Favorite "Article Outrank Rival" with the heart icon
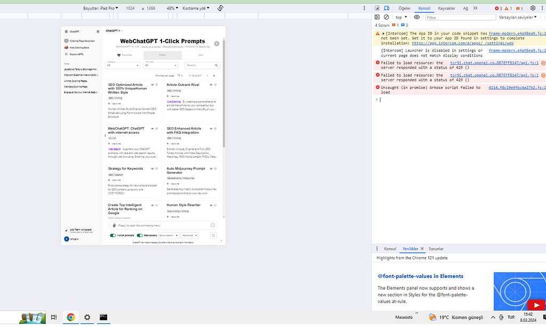 pos(215,85)
